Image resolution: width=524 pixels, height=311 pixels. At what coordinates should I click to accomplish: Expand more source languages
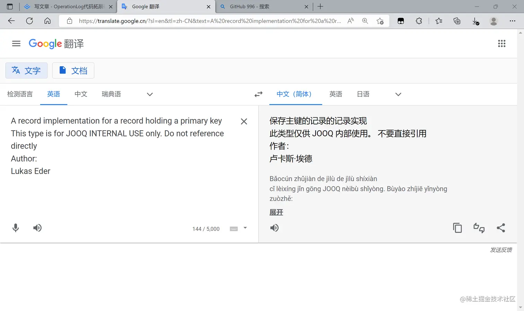(x=150, y=94)
